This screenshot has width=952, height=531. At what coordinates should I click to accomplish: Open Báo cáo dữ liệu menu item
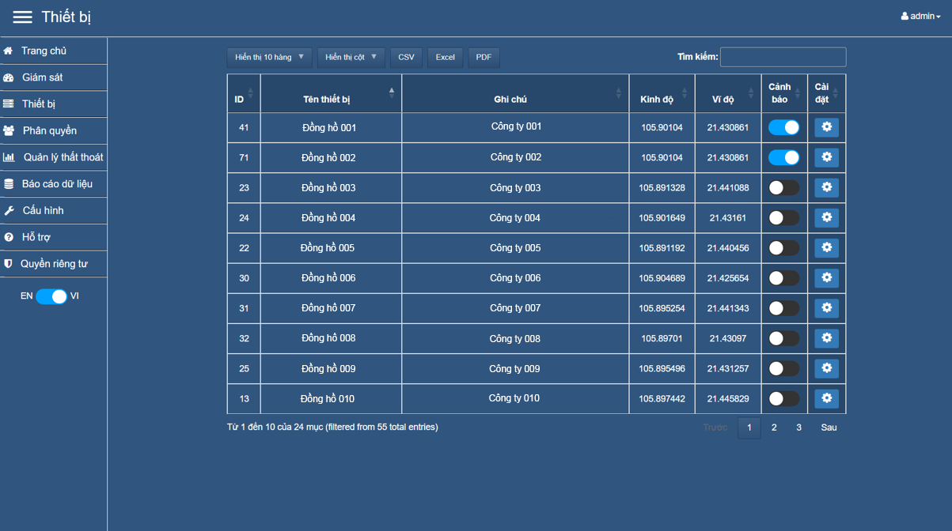pyautogui.click(x=57, y=184)
